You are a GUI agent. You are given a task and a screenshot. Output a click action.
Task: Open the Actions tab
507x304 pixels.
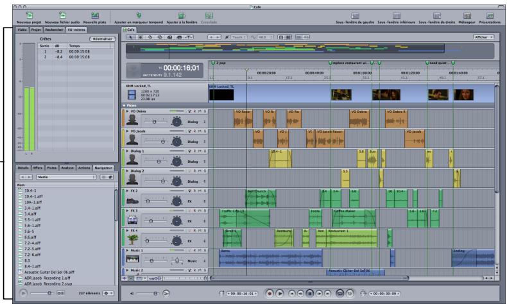click(x=84, y=168)
